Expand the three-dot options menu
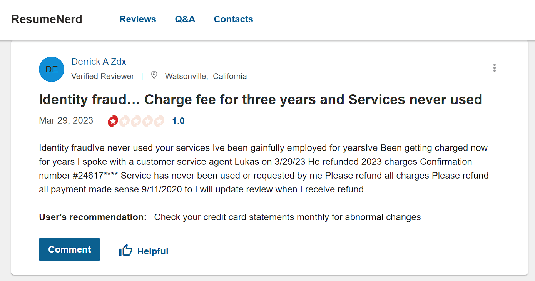535x281 pixels. coord(494,68)
